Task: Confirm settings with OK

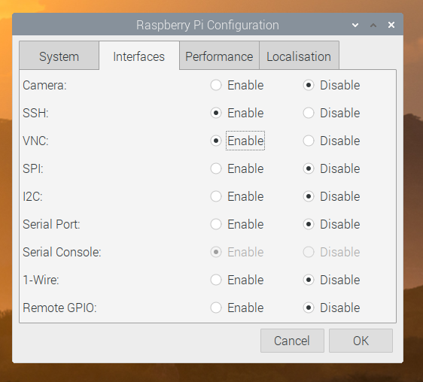Action: click(361, 341)
